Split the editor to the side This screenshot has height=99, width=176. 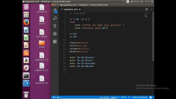[147, 9]
